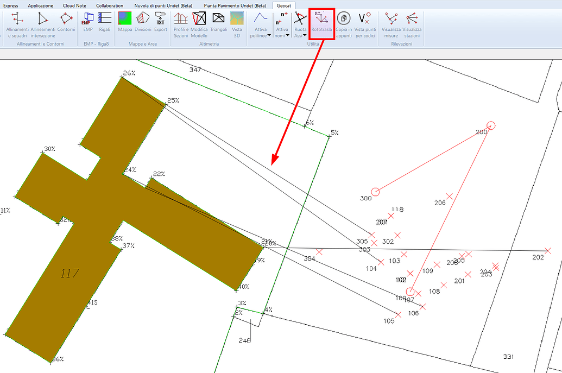This screenshot has height=373, width=562.
Task: Open the Cloud Note tab
Action: click(74, 6)
